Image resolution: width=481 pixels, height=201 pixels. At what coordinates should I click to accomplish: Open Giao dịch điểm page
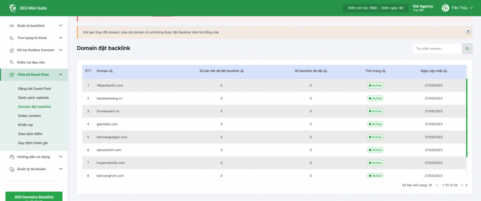(30, 134)
